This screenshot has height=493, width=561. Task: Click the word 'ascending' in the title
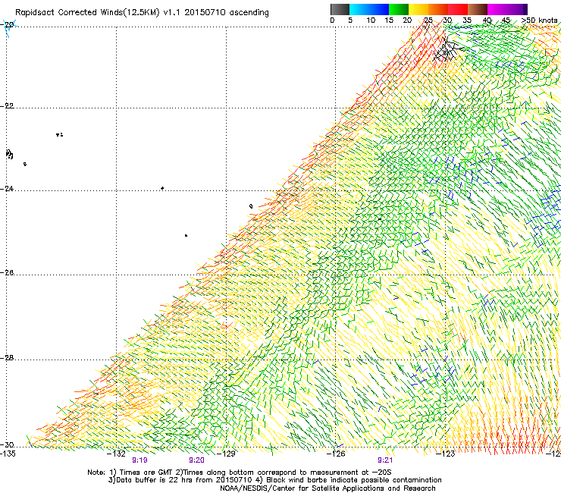(249, 13)
